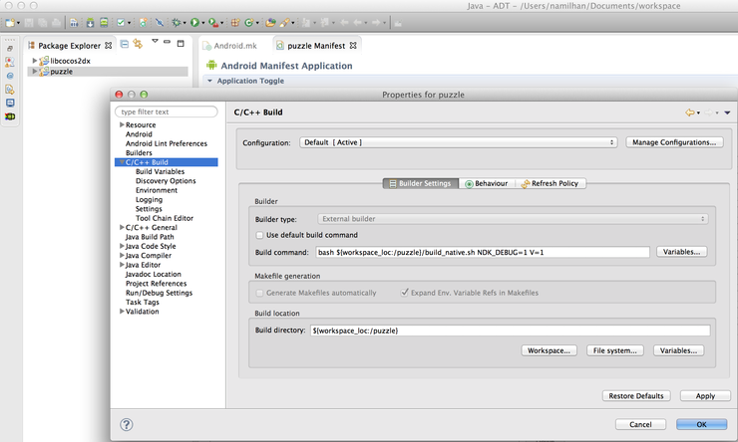Click the Cancel button
This screenshot has height=442, width=738.
coord(640,424)
